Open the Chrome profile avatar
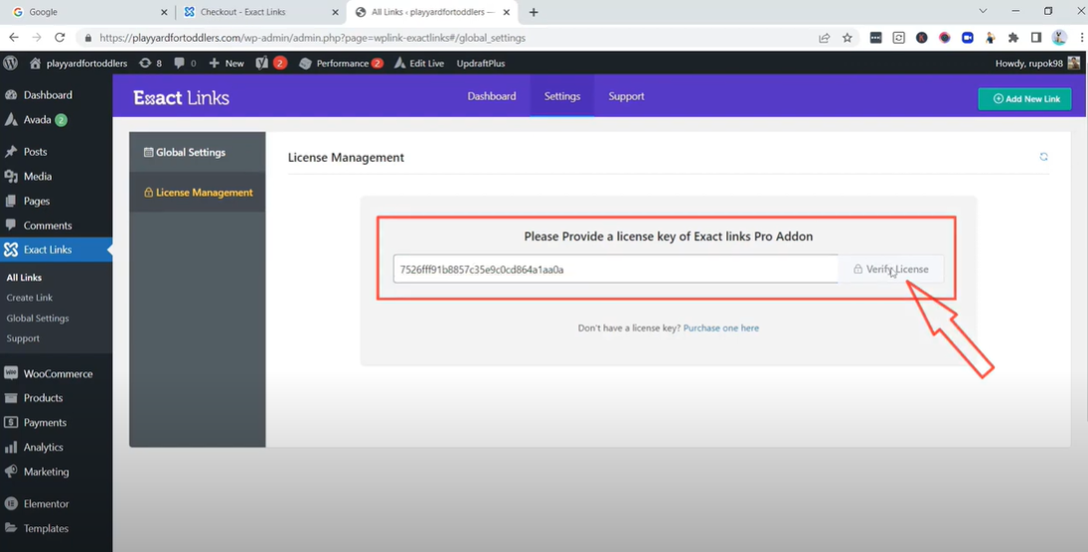This screenshot has width=1088, height=552. [1059, 38]
